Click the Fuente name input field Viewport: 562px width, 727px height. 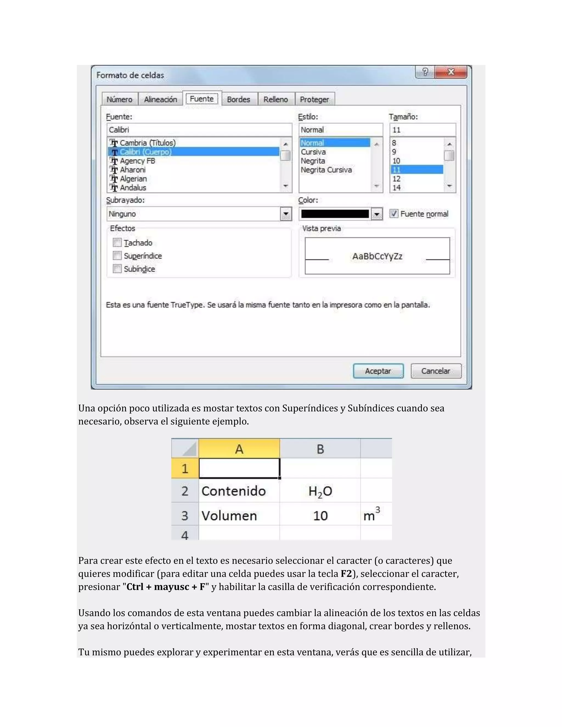(x=199, y=130)
